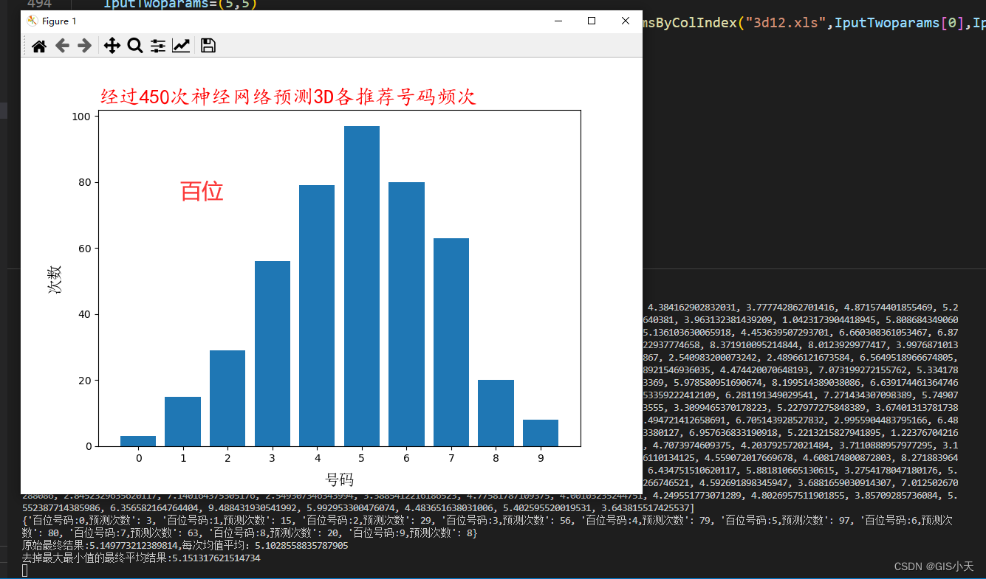The height and width of the screenshot is (579, 986).
Task: Click the bar for number 8
Action: (x=496, y=413)
